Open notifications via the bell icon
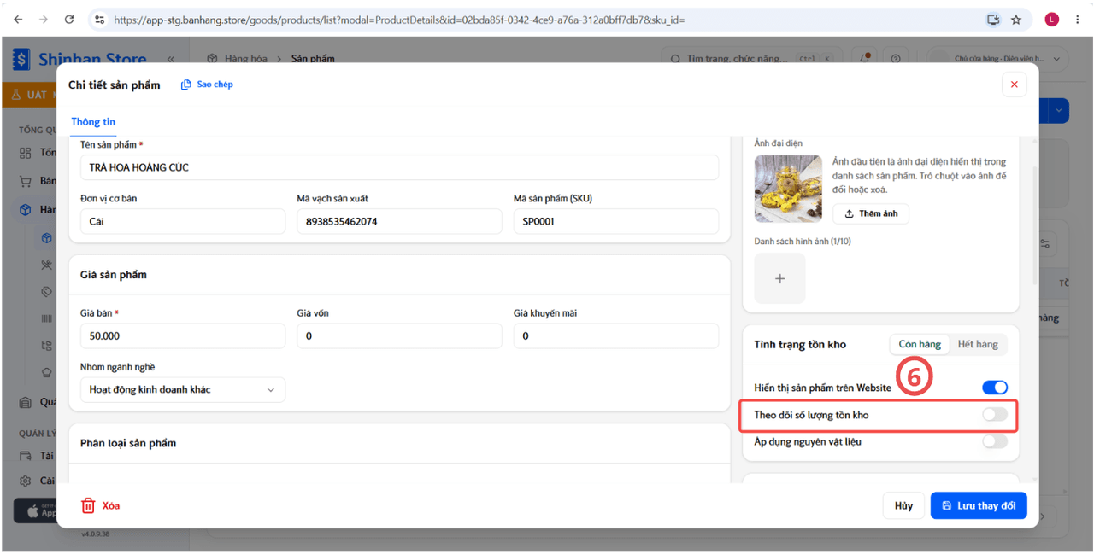 (x=866, y=58)
